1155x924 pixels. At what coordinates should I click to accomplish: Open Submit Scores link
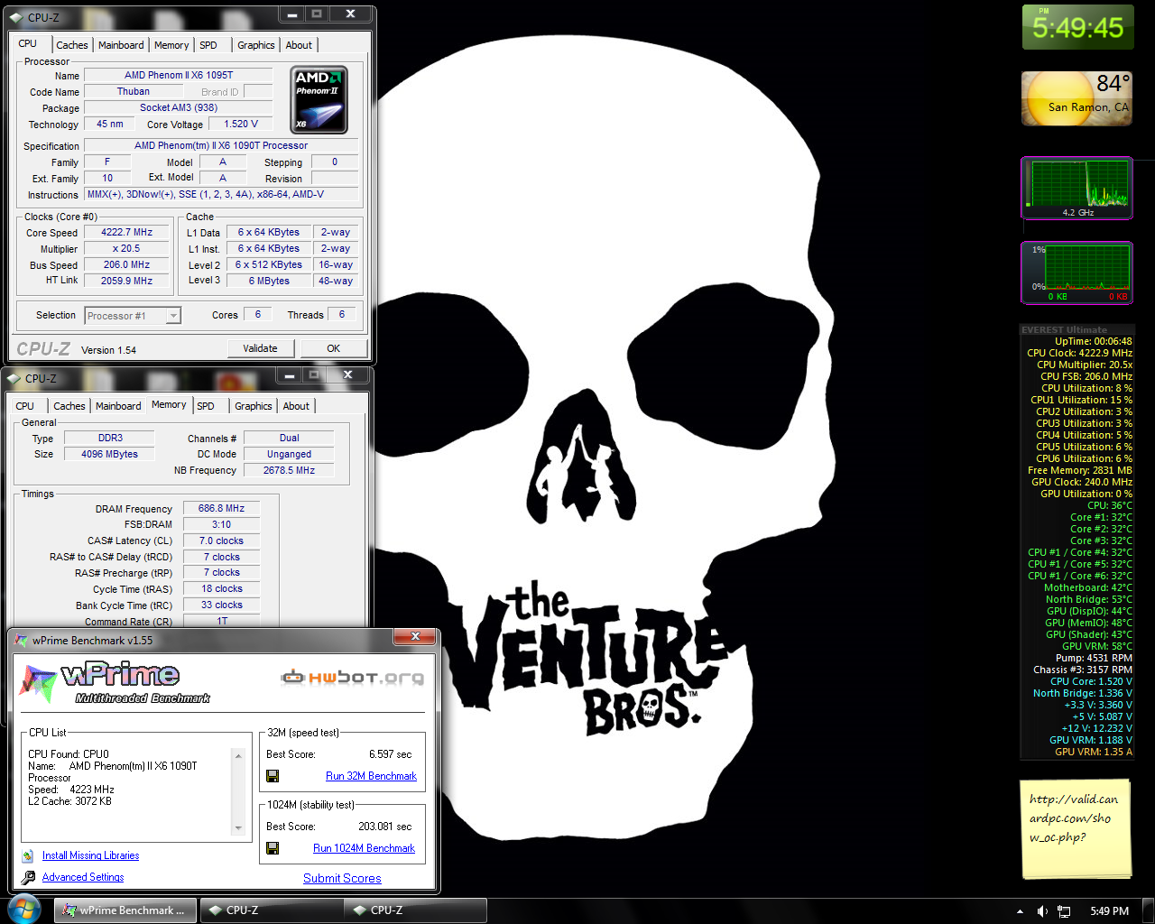click(342, 878)
